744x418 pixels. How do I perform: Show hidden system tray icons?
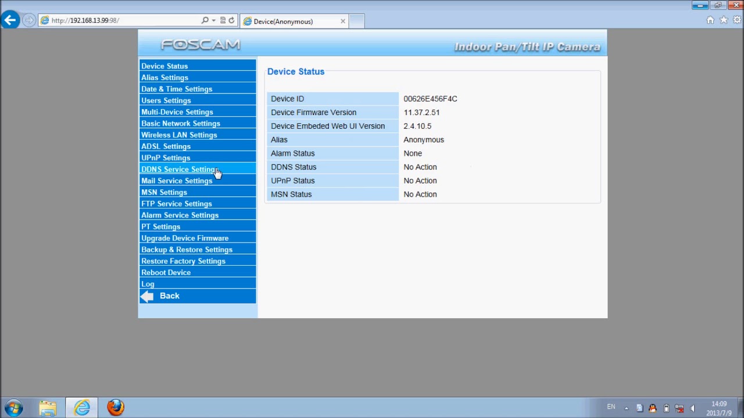coord(626,408)
